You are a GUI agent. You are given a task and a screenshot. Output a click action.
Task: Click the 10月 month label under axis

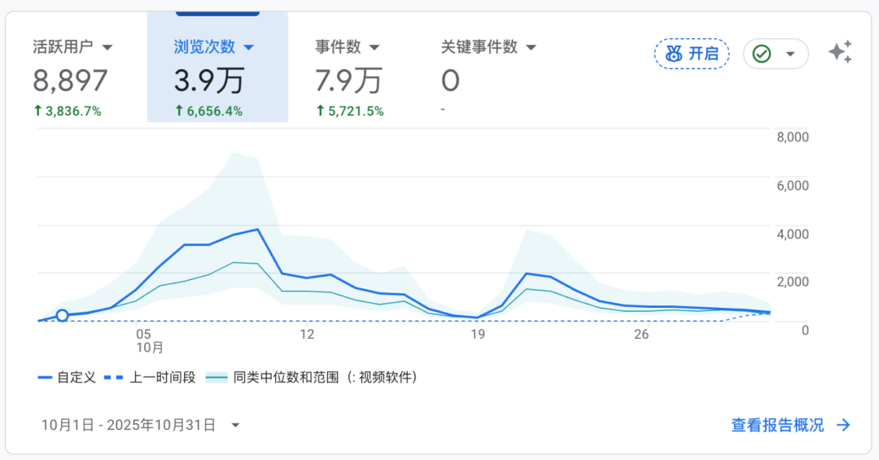click(150, 348)
